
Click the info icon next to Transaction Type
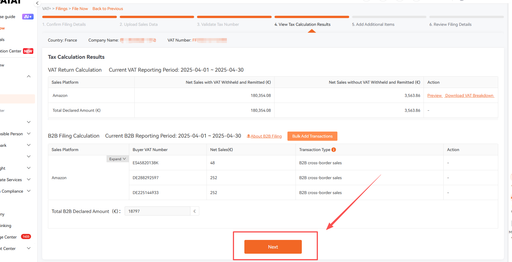334,150
